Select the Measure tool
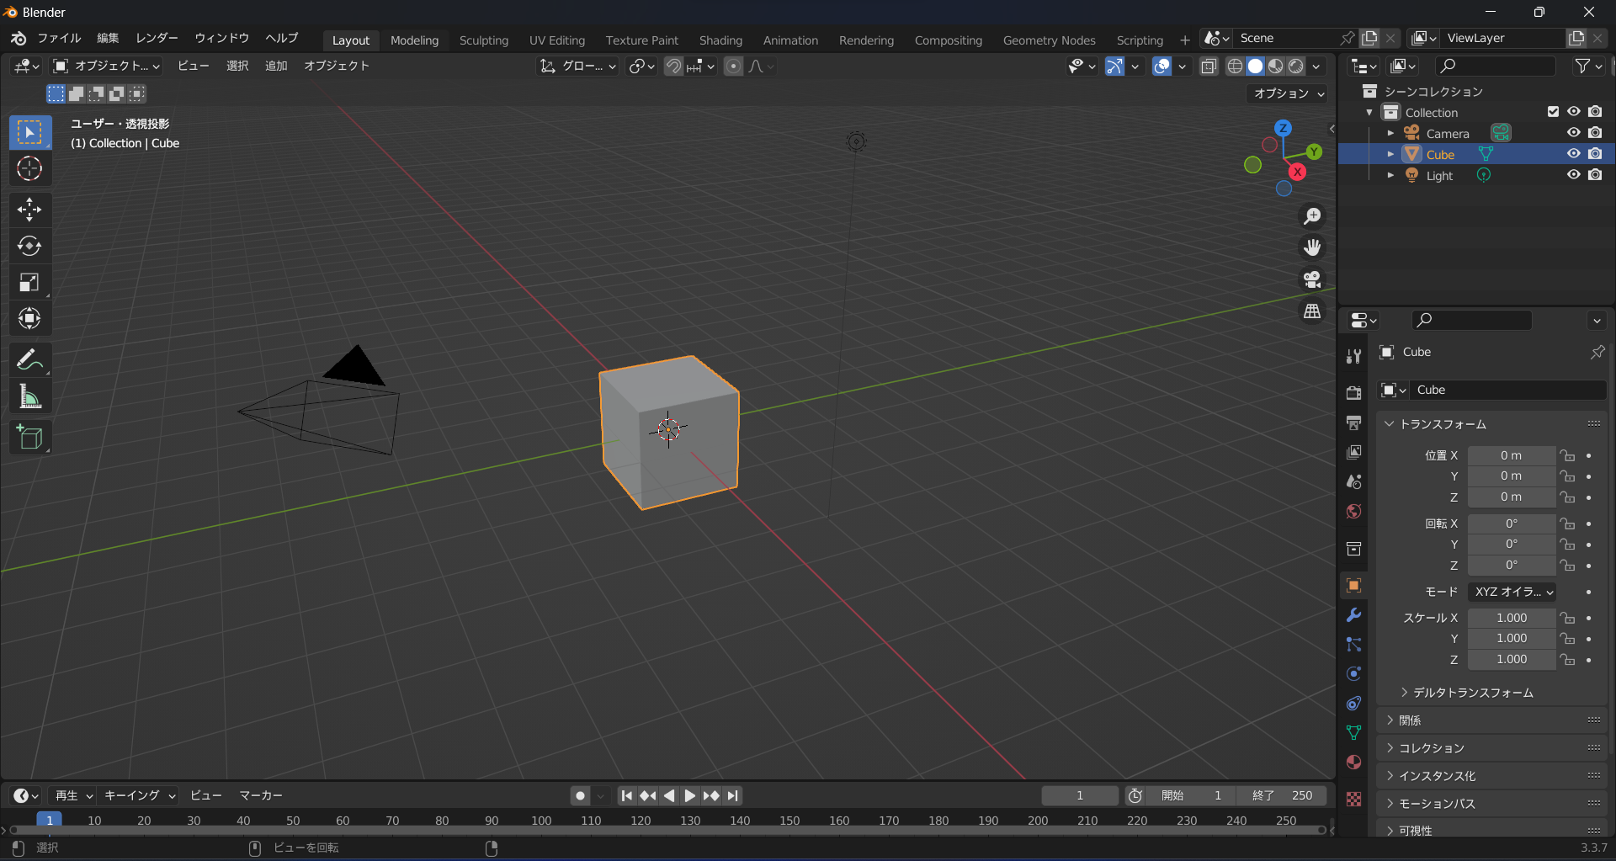 tap(29, 396)
